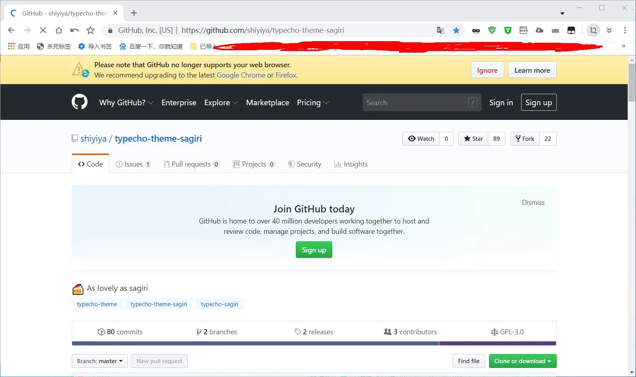Viewport: 636px width, 377px height.
Task: Open the Branch: master dropdown
Action: tap(99, 361)
